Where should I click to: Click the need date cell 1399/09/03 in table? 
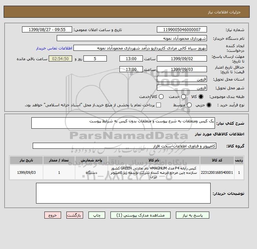tap(26, 172)
